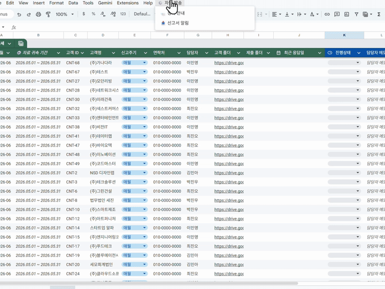Click the Insert link icon
385x289 pixels.
(327, 14)
